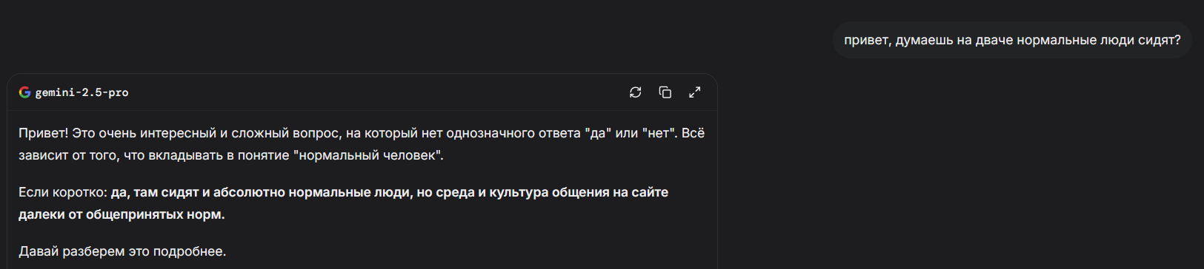
Task: Click the words "Если коротко:"
Action: [63, 192]
